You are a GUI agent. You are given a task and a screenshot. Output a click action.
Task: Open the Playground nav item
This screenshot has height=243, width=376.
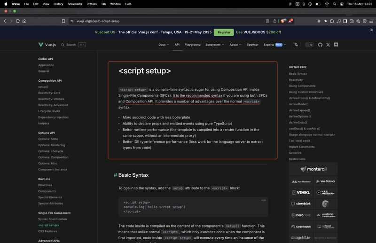pyautogui.click(x=192, y=45)
